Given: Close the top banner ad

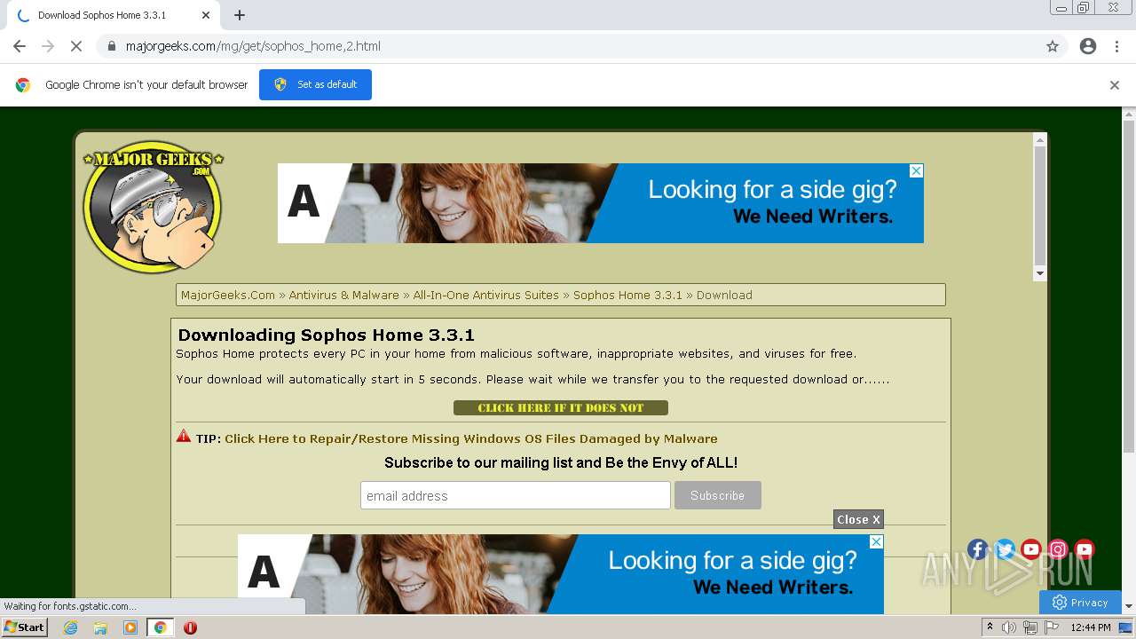Looking at the screenshot, I should (917, 170).
